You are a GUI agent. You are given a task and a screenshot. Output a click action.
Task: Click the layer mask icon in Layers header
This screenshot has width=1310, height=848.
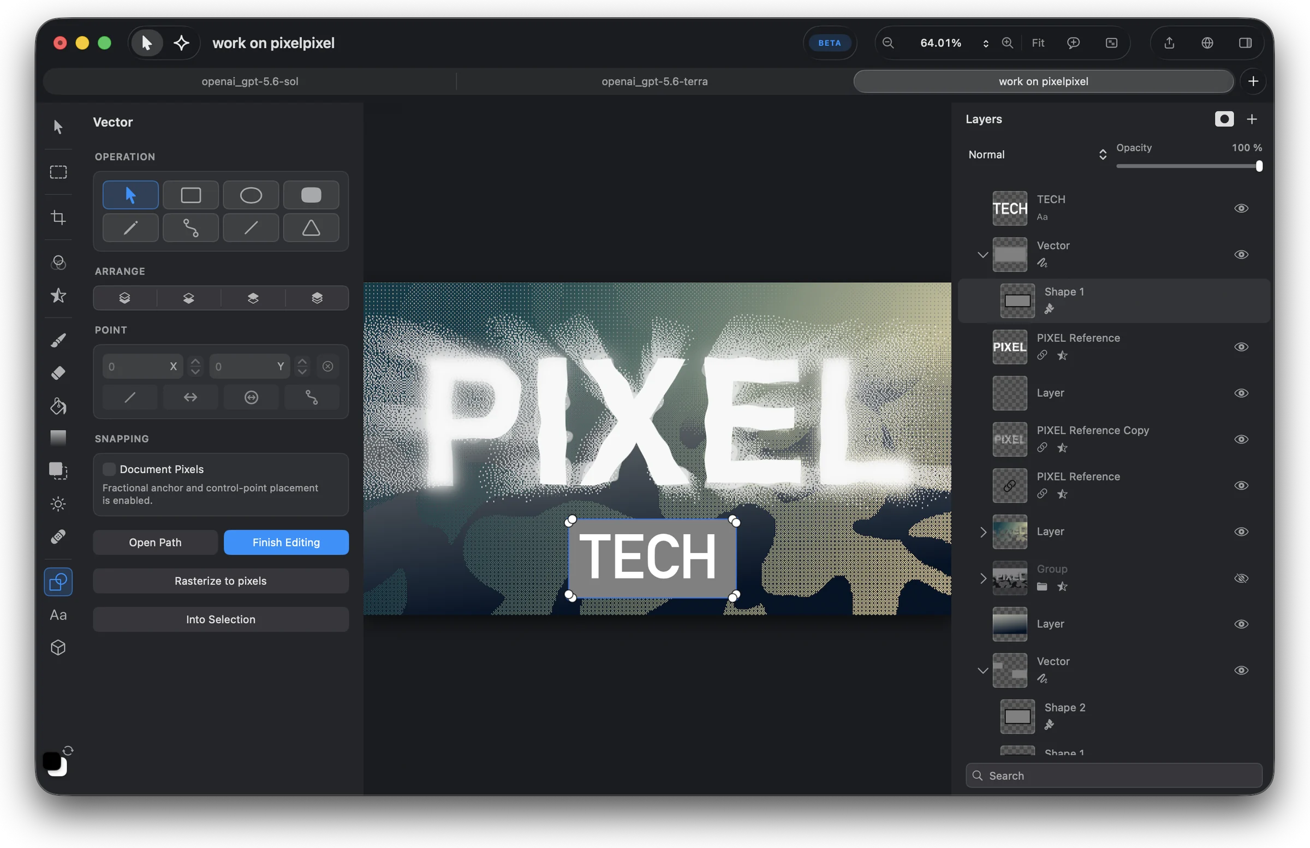coord(1224,120)
